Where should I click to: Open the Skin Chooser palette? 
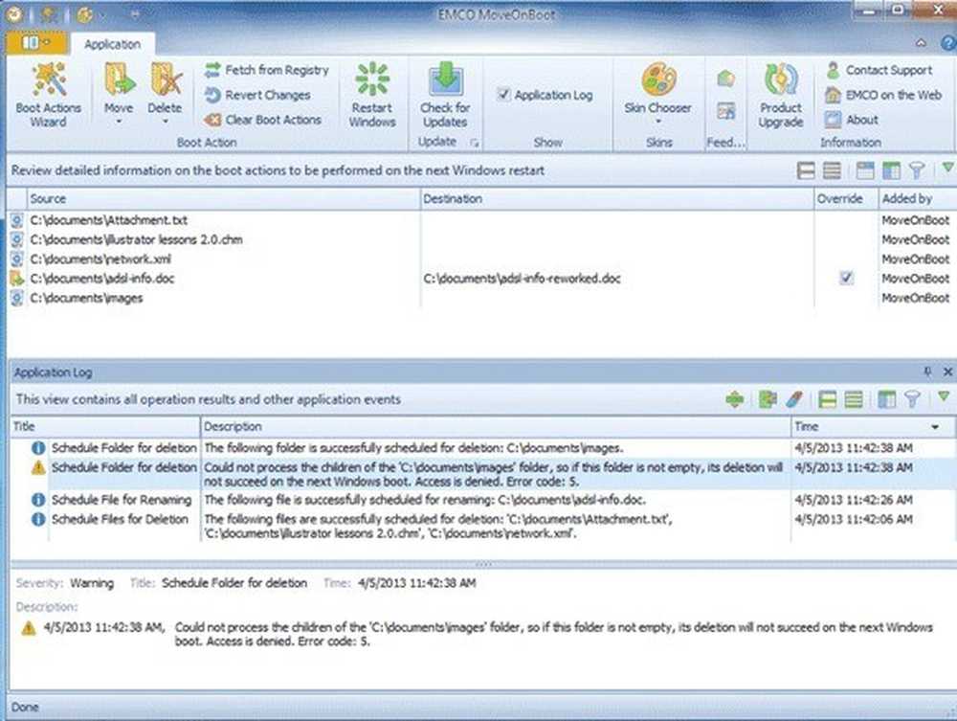(x=658, y=80)
